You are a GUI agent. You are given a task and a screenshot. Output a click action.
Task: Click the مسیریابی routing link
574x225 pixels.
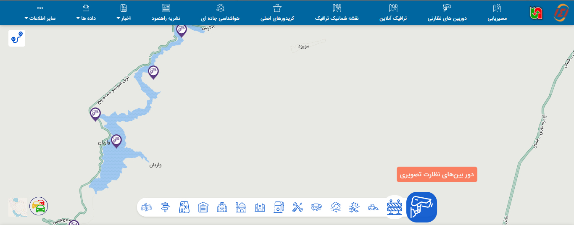[497, 18]
